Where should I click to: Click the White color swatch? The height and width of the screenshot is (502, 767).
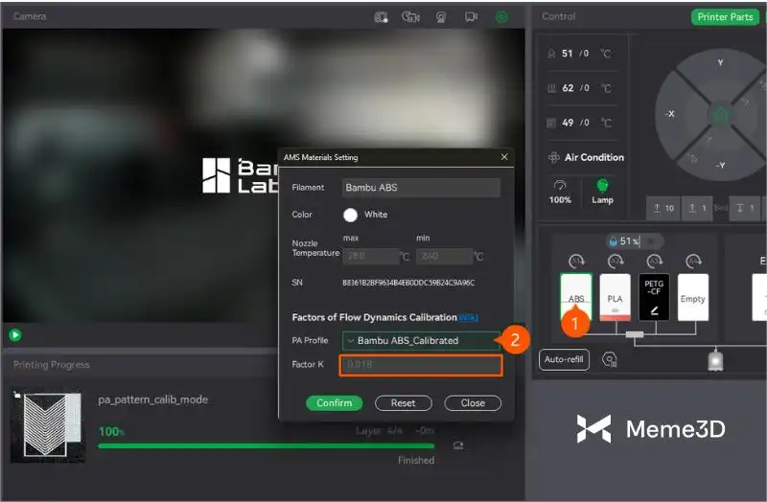click(351, 215)
